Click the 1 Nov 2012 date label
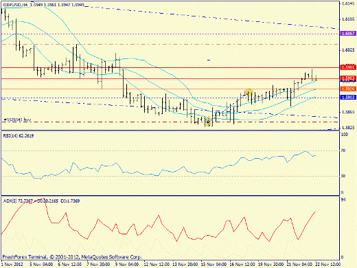This screenshot has height=268, width=357. pos(12,265)
